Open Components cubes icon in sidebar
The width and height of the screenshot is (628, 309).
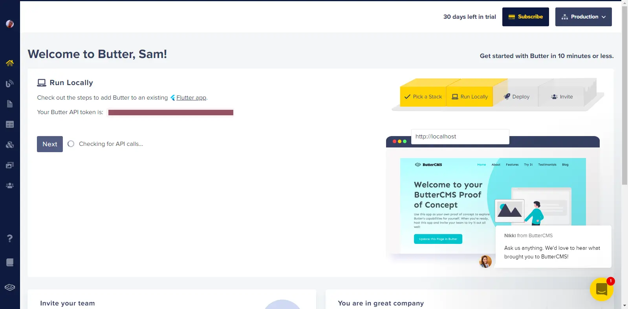(x=10, y=145)
